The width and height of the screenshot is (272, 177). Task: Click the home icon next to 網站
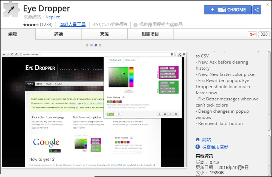(x=198, y=139)
